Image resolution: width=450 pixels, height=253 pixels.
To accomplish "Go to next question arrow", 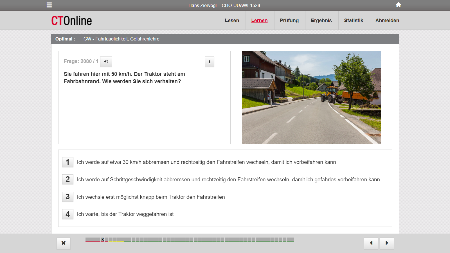I will click(387, 243).
